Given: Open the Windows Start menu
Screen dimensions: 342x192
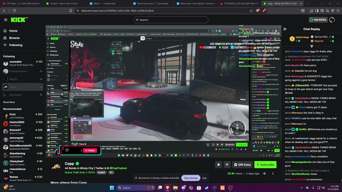Looking at the screenshot, I should pos(112,188).
